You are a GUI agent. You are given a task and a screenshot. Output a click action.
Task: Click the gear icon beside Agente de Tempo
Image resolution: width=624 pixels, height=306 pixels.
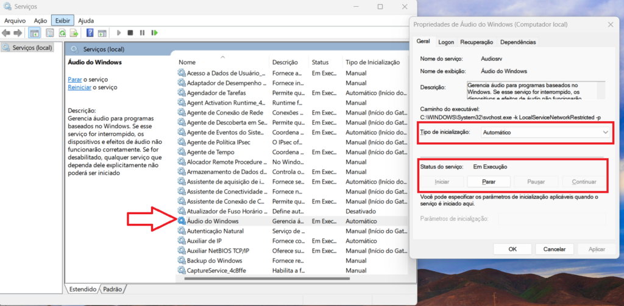(182, 152)
